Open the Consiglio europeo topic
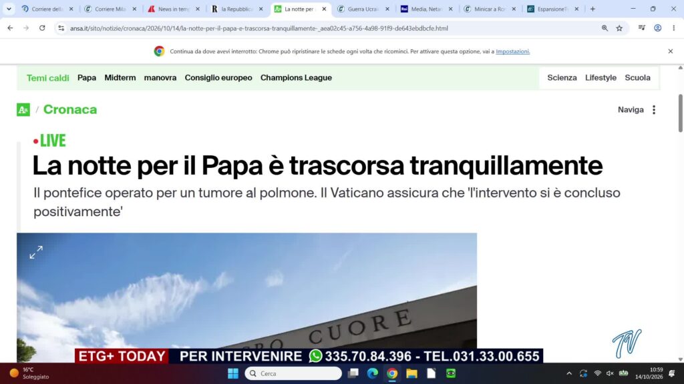The height and width of the screenshot is (384, 684). 218,77
